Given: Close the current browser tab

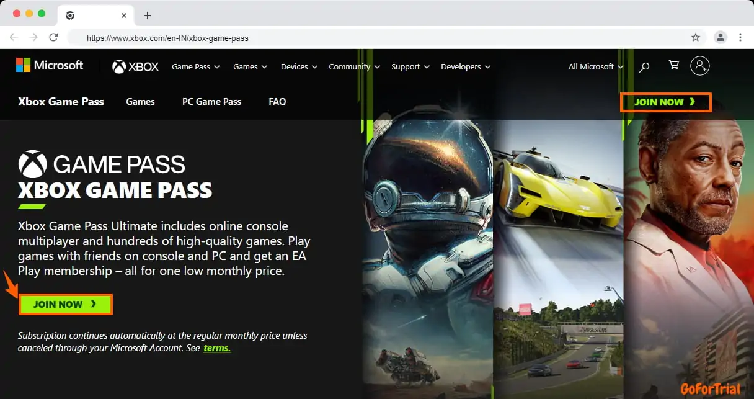Looking at the screenshot, I should 125,16.
